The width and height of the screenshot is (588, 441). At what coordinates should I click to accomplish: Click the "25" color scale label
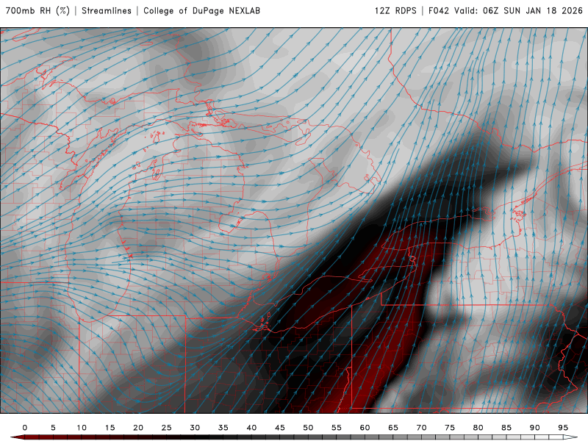(167, 428)
